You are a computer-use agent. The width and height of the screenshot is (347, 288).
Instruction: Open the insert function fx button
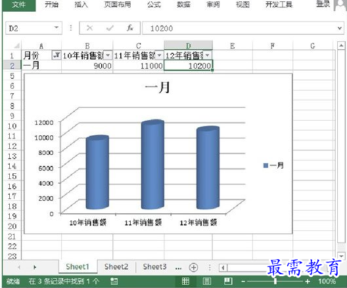130,28
